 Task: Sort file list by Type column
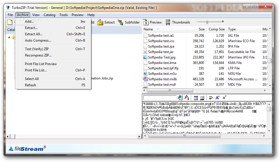[243, 29]
